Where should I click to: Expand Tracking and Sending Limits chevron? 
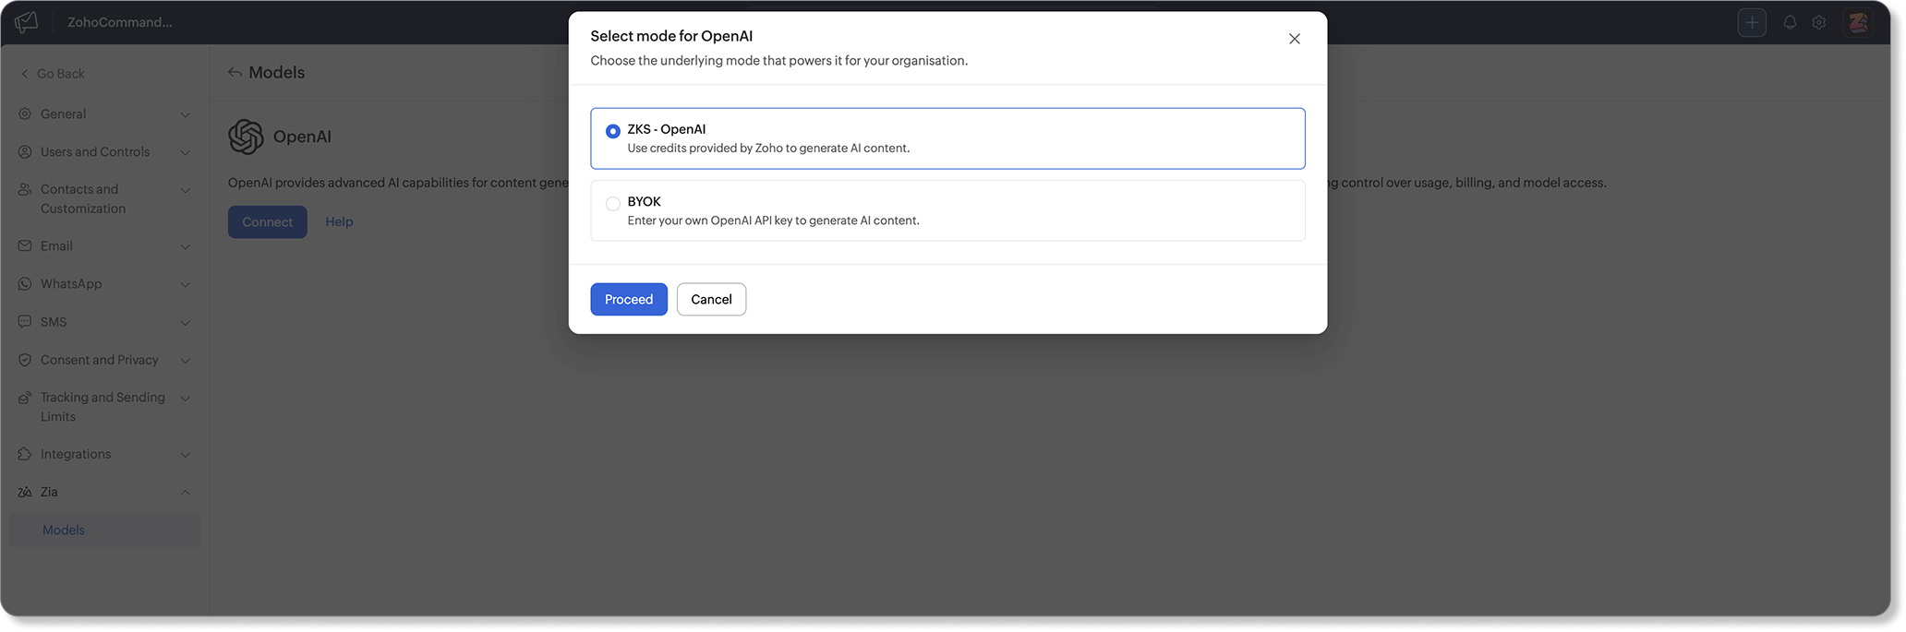click(x=186, y=399)
